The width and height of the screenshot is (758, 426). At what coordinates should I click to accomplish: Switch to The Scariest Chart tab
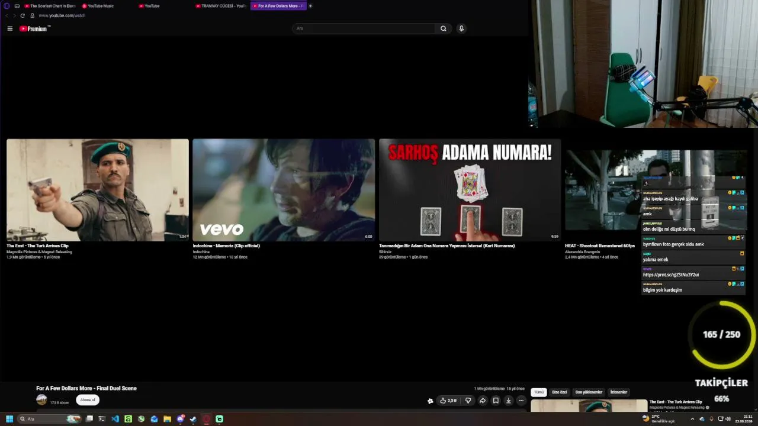(50, 6)
